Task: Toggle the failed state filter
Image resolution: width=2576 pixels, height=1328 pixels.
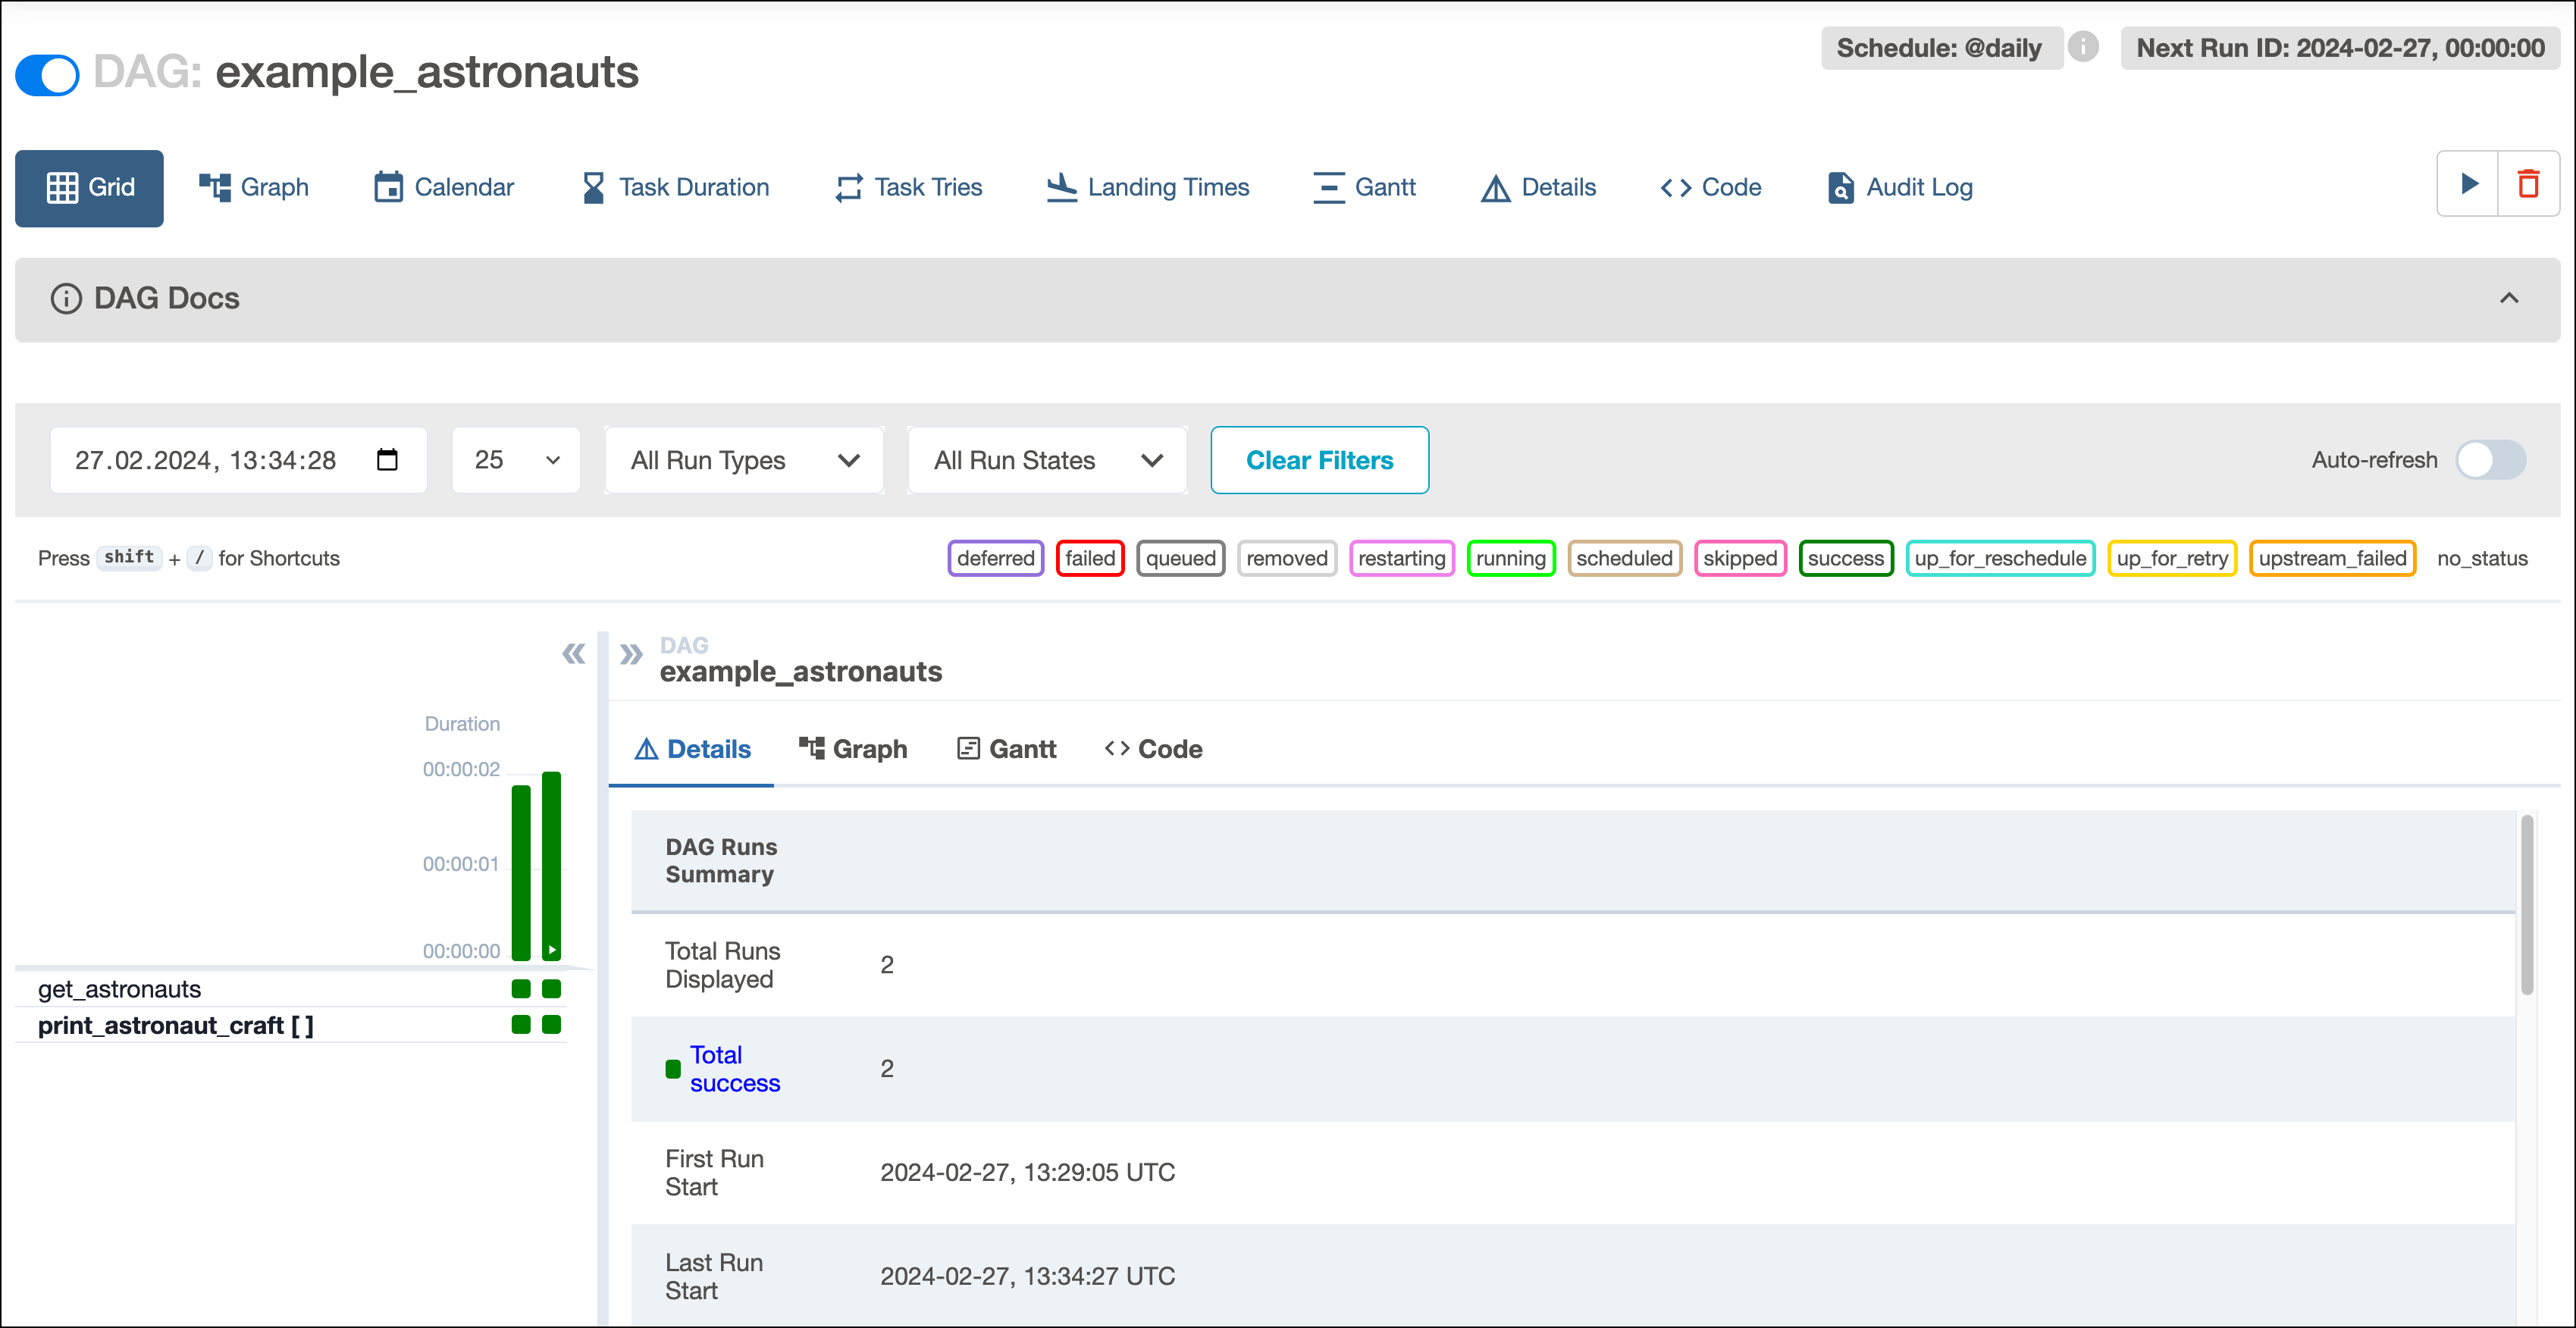Action: coord(1089,558)
